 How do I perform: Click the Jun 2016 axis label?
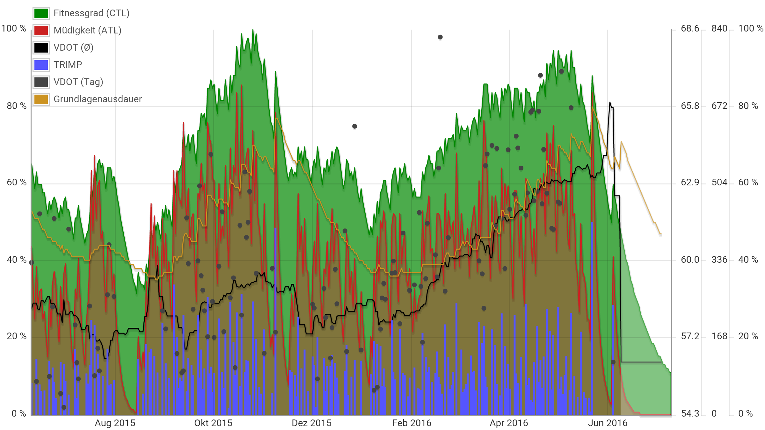[608, 423]
